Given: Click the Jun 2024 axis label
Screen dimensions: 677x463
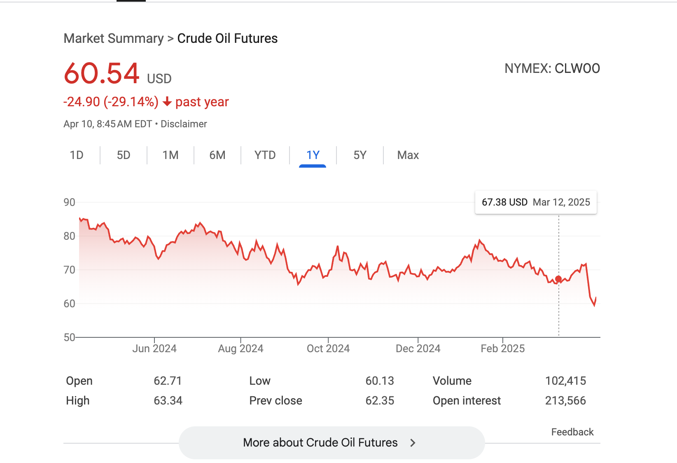Looking at the screenshot, I should [x=154, y=348].
